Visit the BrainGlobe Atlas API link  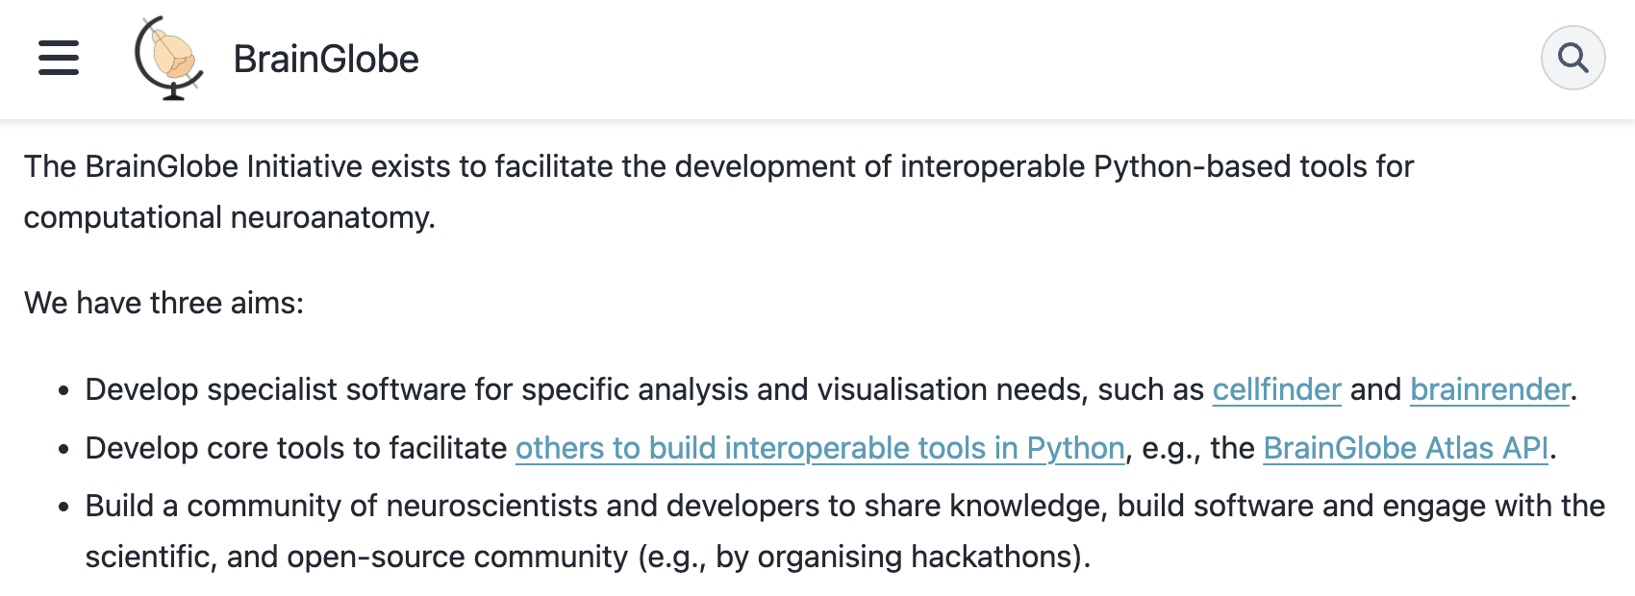point(1405,448)
